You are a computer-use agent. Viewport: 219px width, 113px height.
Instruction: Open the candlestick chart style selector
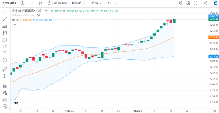click(x=41, y=3)
